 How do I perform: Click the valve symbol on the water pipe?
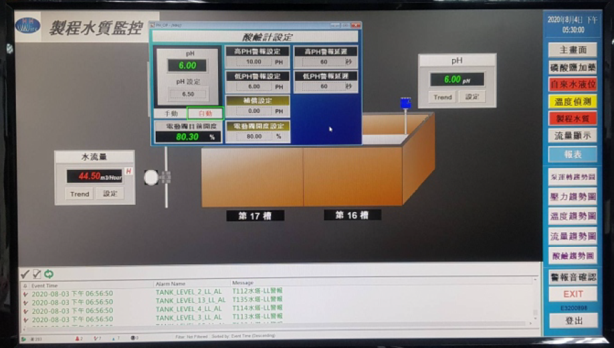pyautogui.click(x=153, y=177)
